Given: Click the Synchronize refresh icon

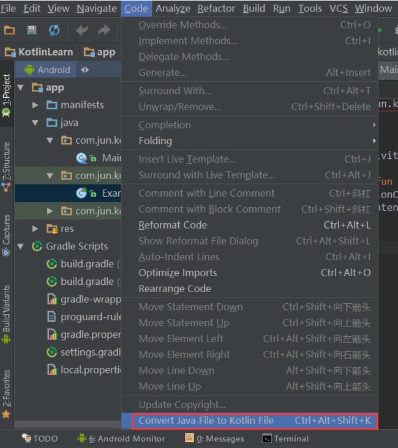Looking at the screenshot, I should coord(54,30).
